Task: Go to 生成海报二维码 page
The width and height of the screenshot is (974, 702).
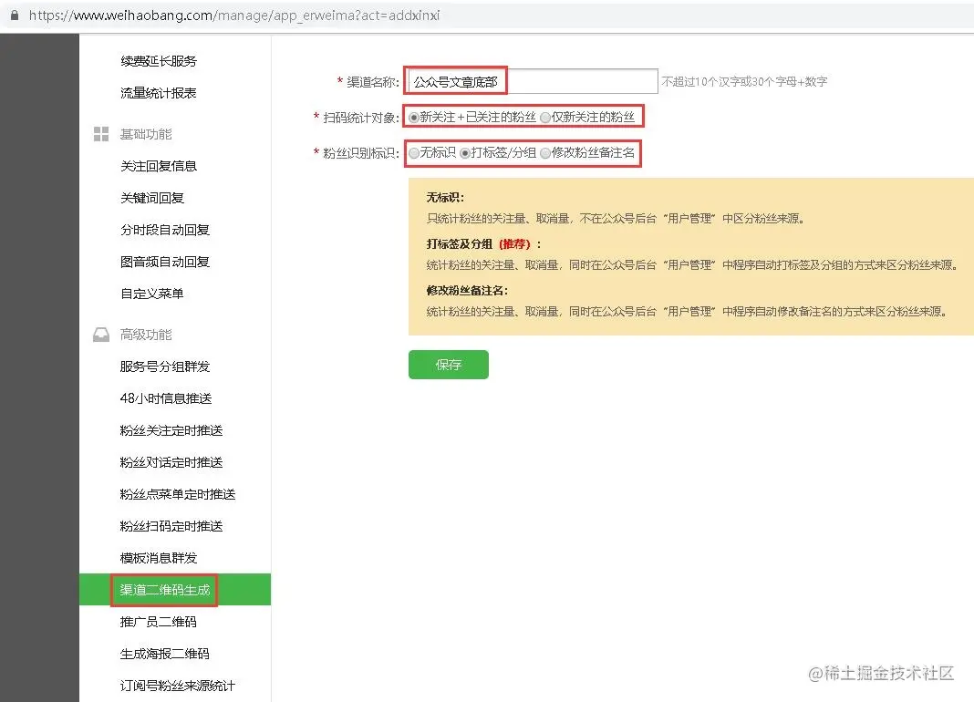Action: point(166,654)
